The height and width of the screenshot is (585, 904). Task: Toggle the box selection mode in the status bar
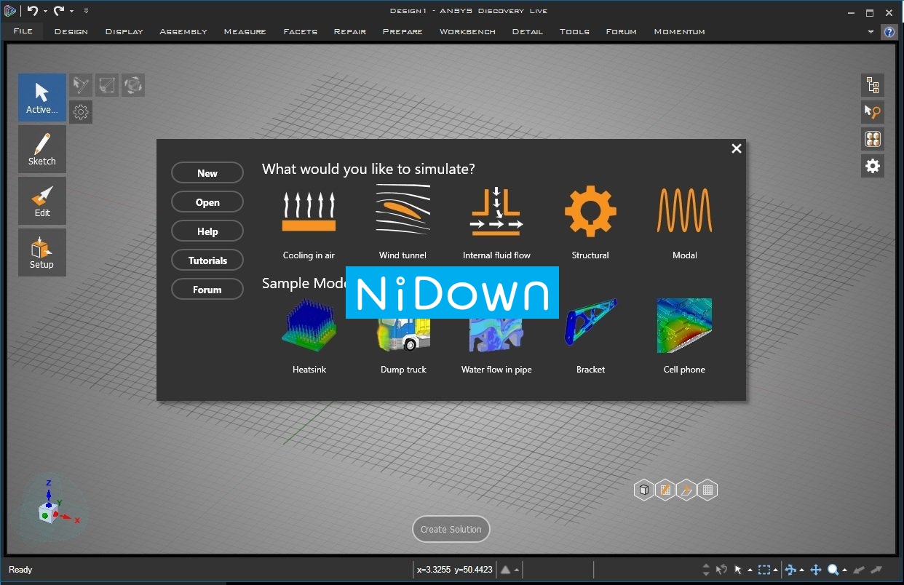coord(765,570)
